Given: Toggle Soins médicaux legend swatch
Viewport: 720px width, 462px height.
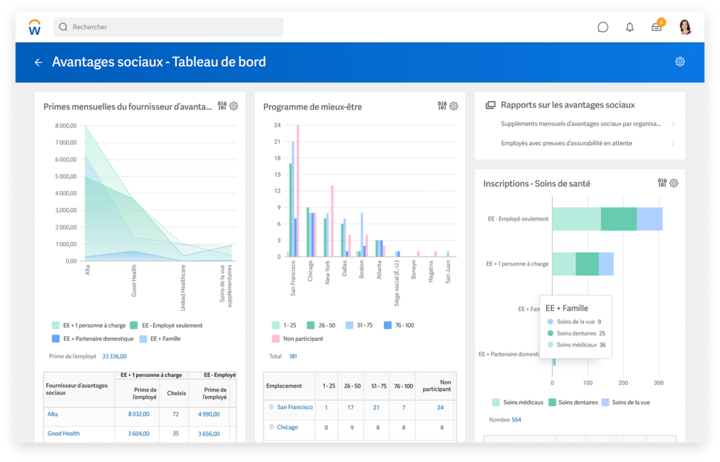Looking at the screenshot, I should pos(496,402).
